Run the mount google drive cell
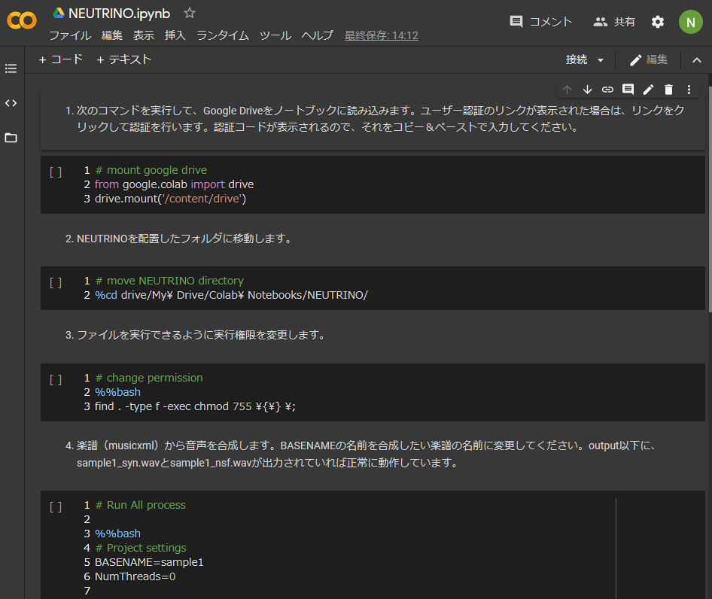Screen dimensions: 712x599 point(56,172)
